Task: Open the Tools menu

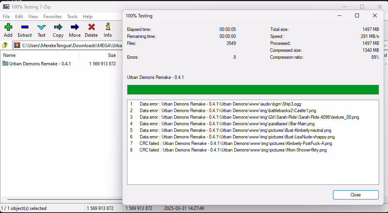Action: pyautogui.click(x=72, y=17)
